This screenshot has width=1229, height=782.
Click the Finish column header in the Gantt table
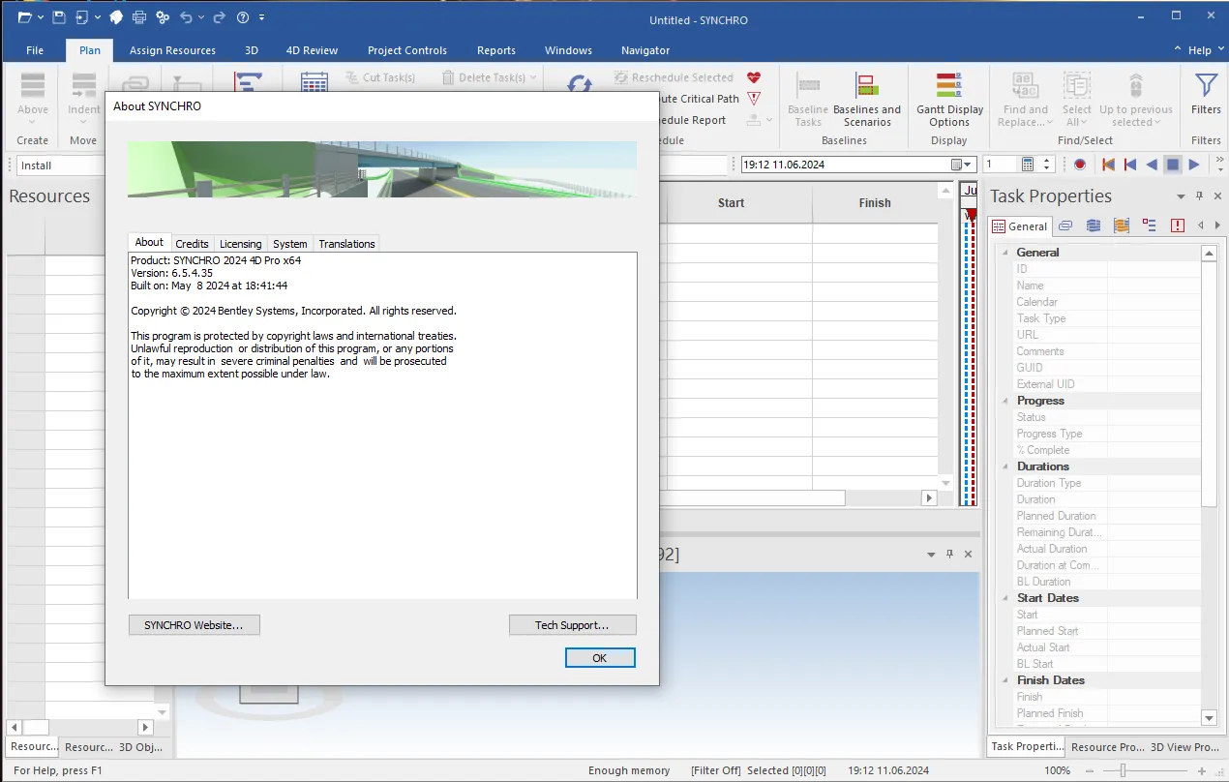tap(875, 203)
